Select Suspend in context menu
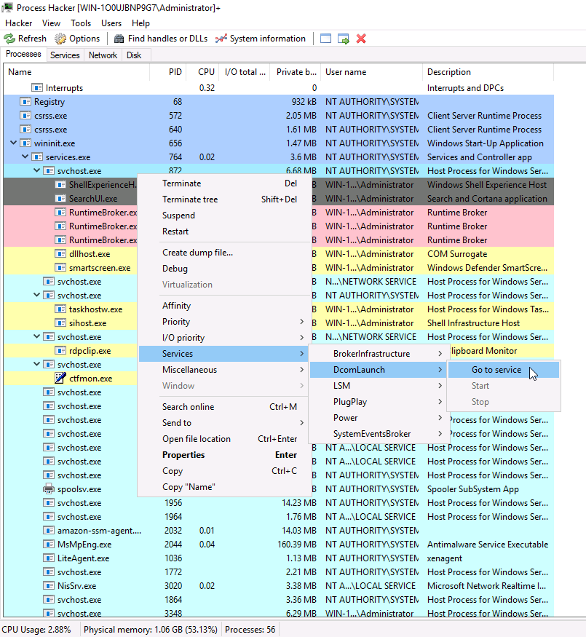Viewport: 586px width, 637px height. coord(224,215)
